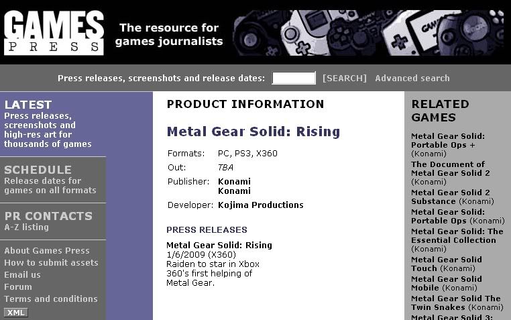Open Metal Gear Solid Mobile link

click(x=446, y=284)
